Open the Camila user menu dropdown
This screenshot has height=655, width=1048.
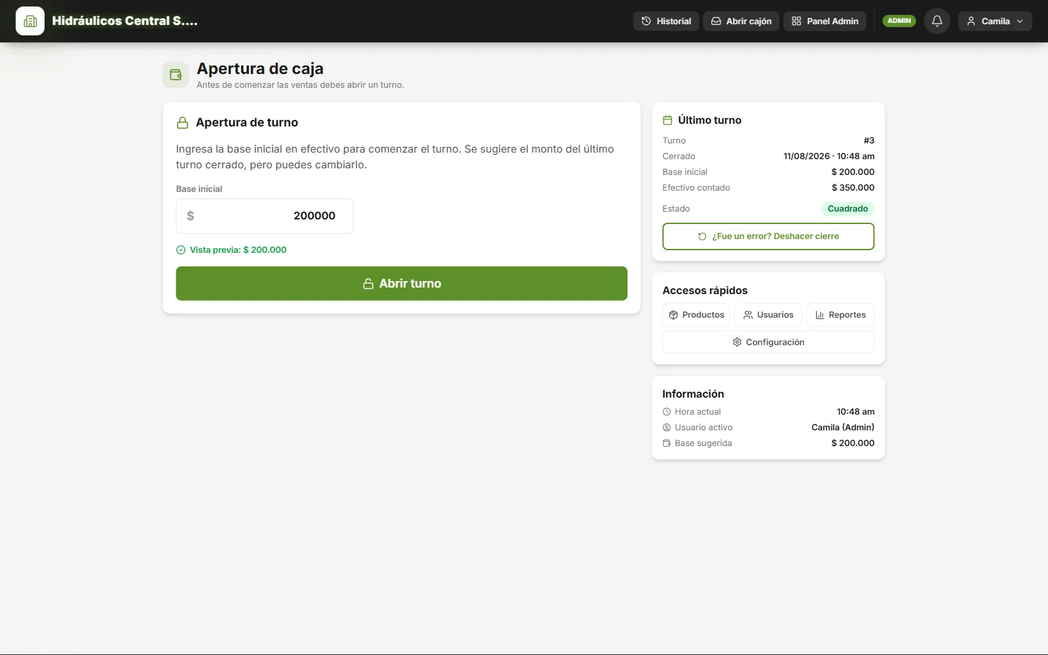(x=994, y=21)
